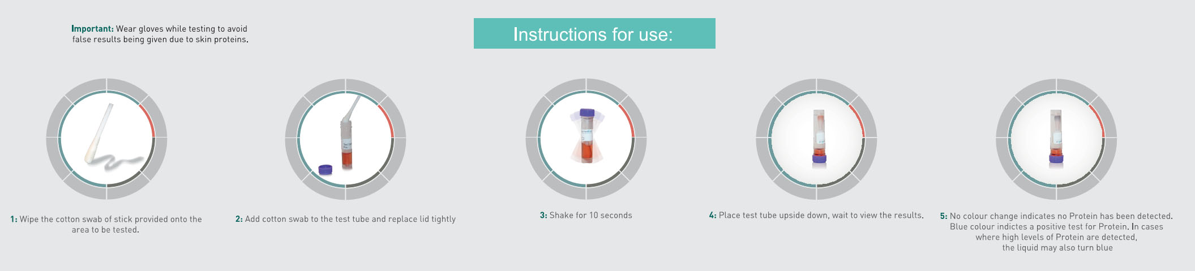Screen dimensions: 1195x271
Task: Select the step 1 wipe cotton swab caption
Action: click(x=106, y=225)
